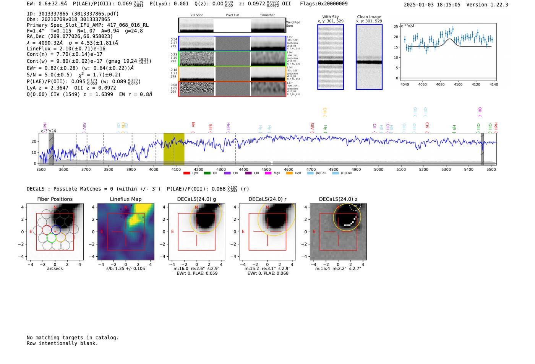Screen dimensions: 535x364
Task: Open the Lineflux Map panel
Action: coord(126,231)
